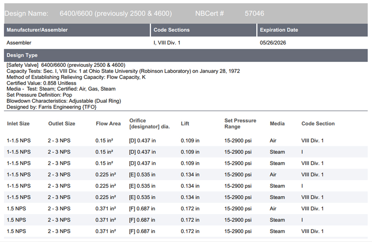Click the Inlet Size column header

pos(18,124)
